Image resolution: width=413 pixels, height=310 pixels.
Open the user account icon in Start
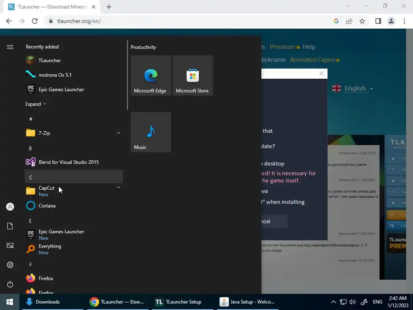click(x=10, y=207)
